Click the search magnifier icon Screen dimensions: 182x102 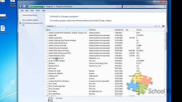[x=164, y=7]
